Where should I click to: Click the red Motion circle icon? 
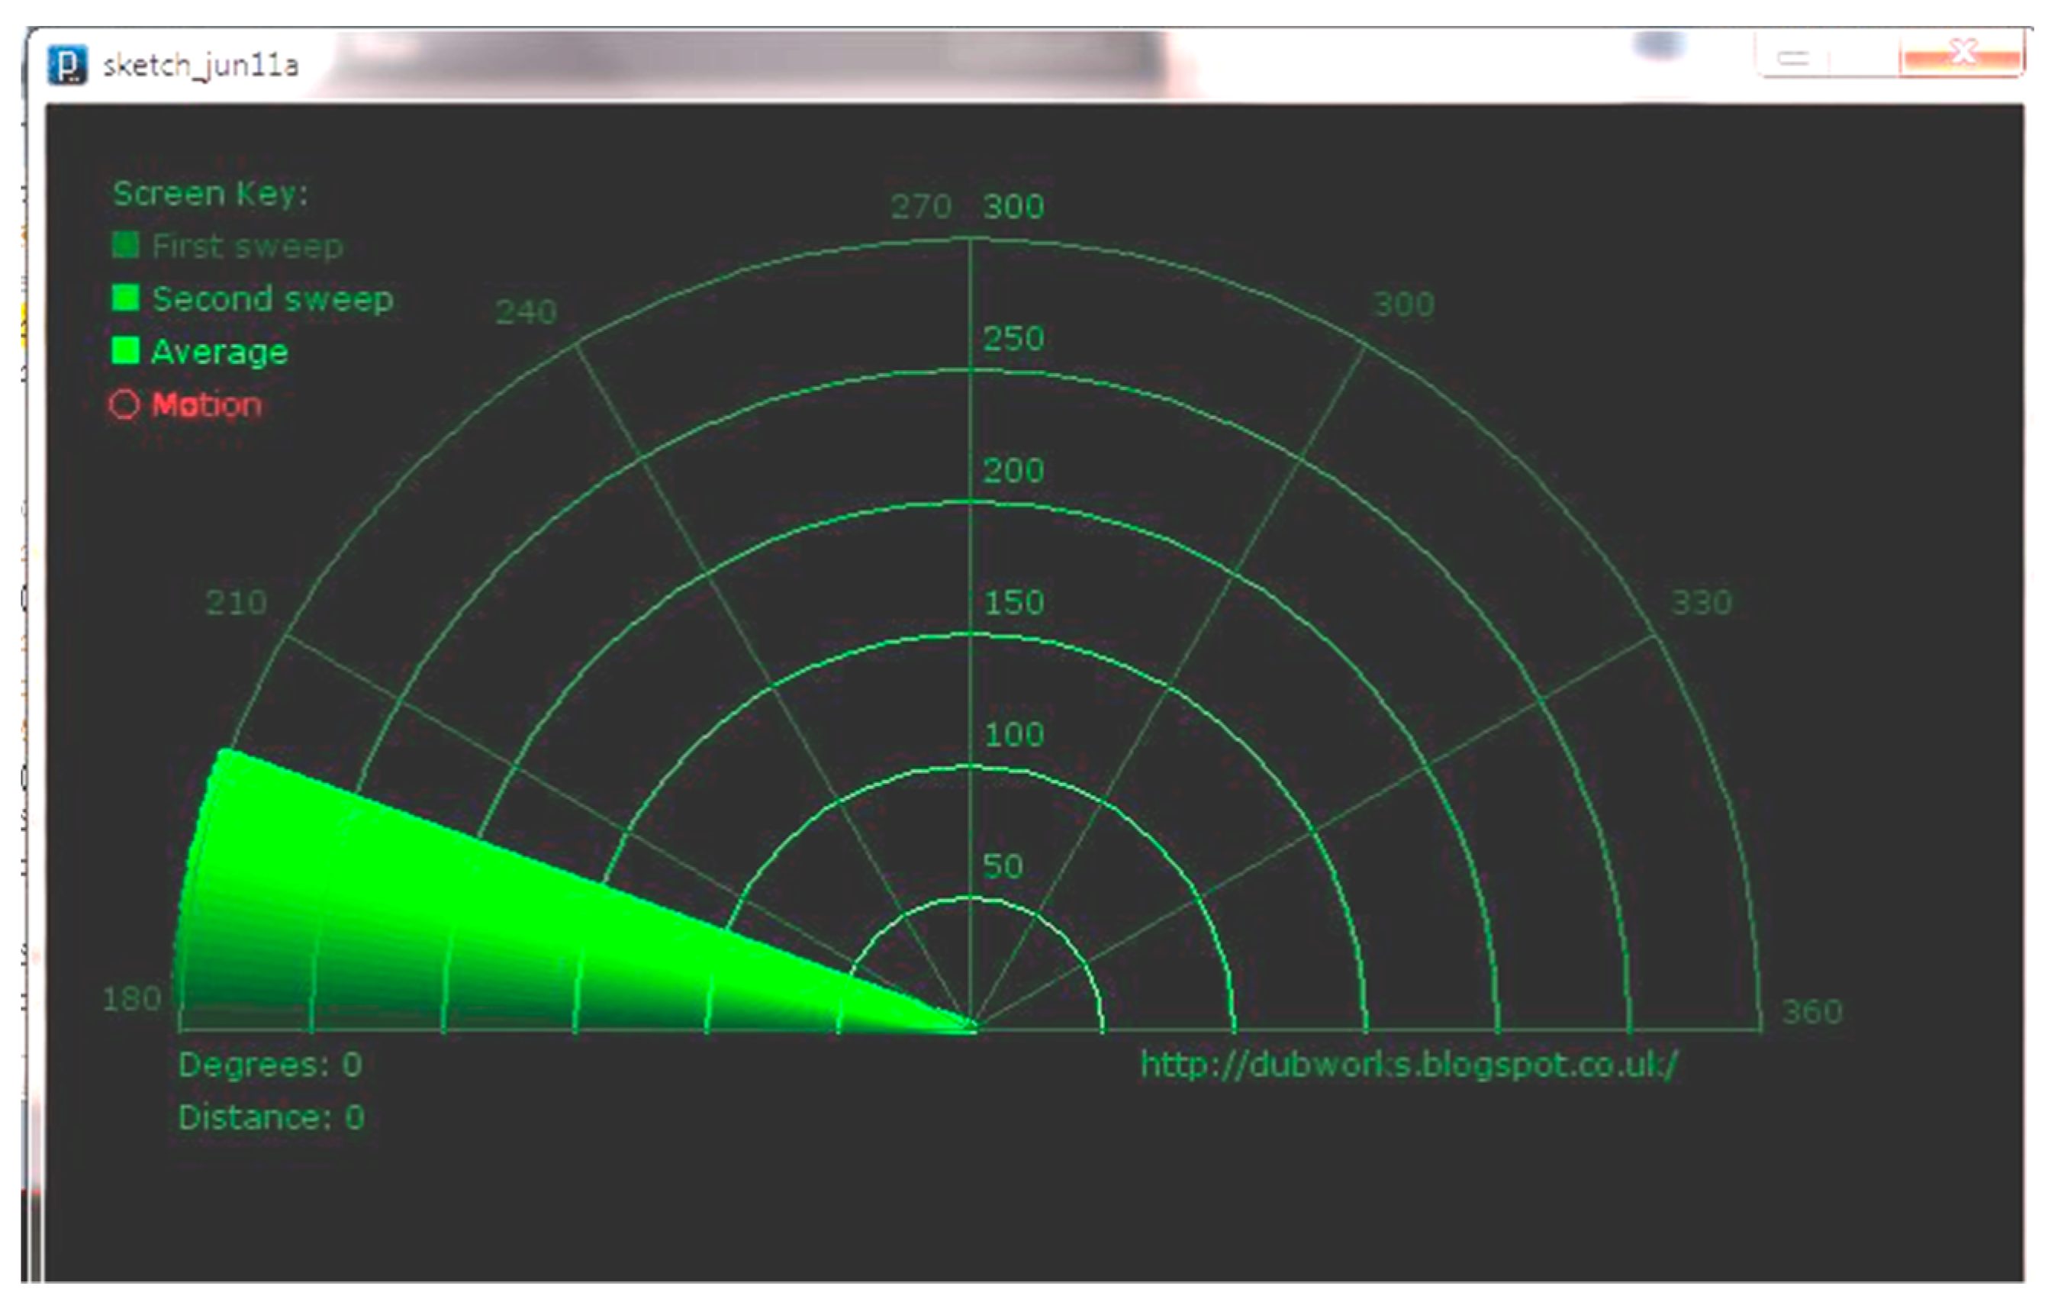pyautogui.click(x=124, y=404)
